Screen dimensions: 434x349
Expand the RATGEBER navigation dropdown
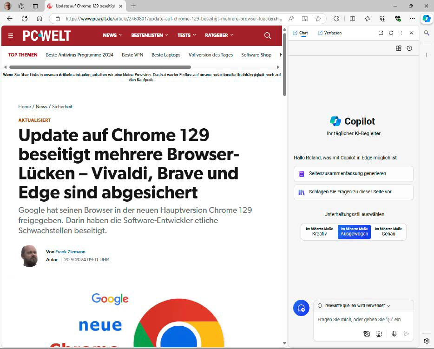tap(219, 35)
